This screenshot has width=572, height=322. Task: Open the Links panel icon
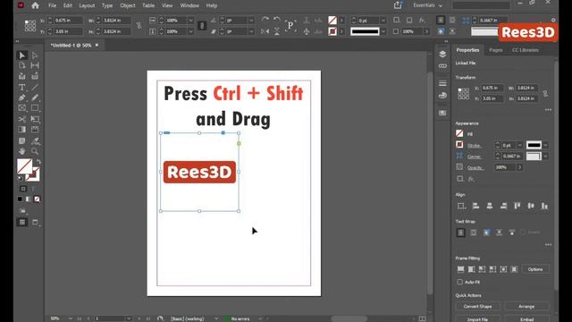442,66
